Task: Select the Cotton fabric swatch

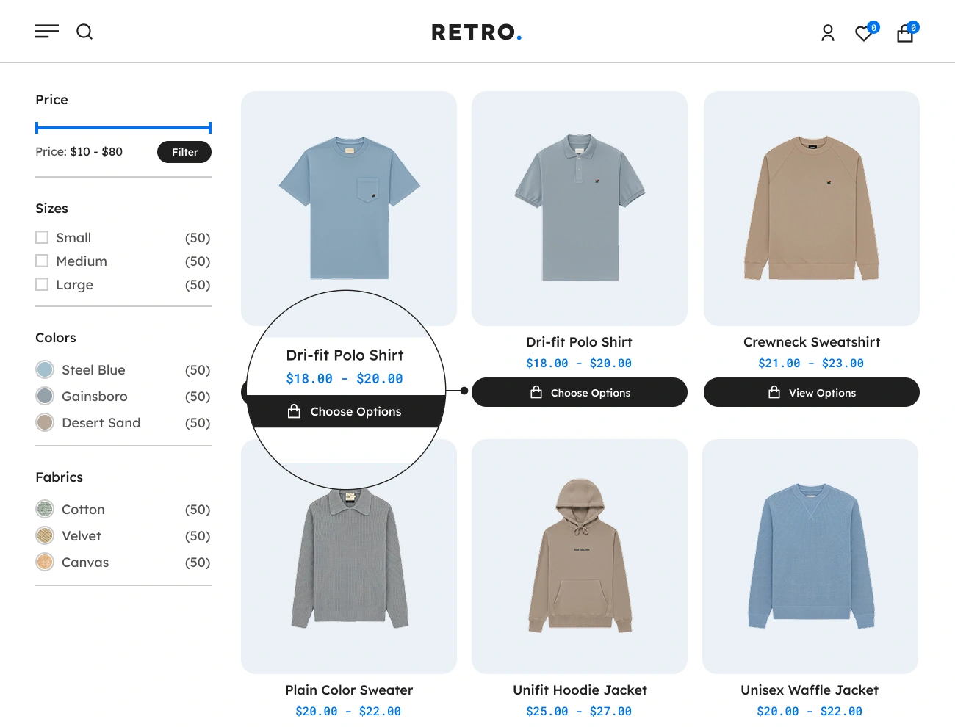Action: [x=45, y=509]
